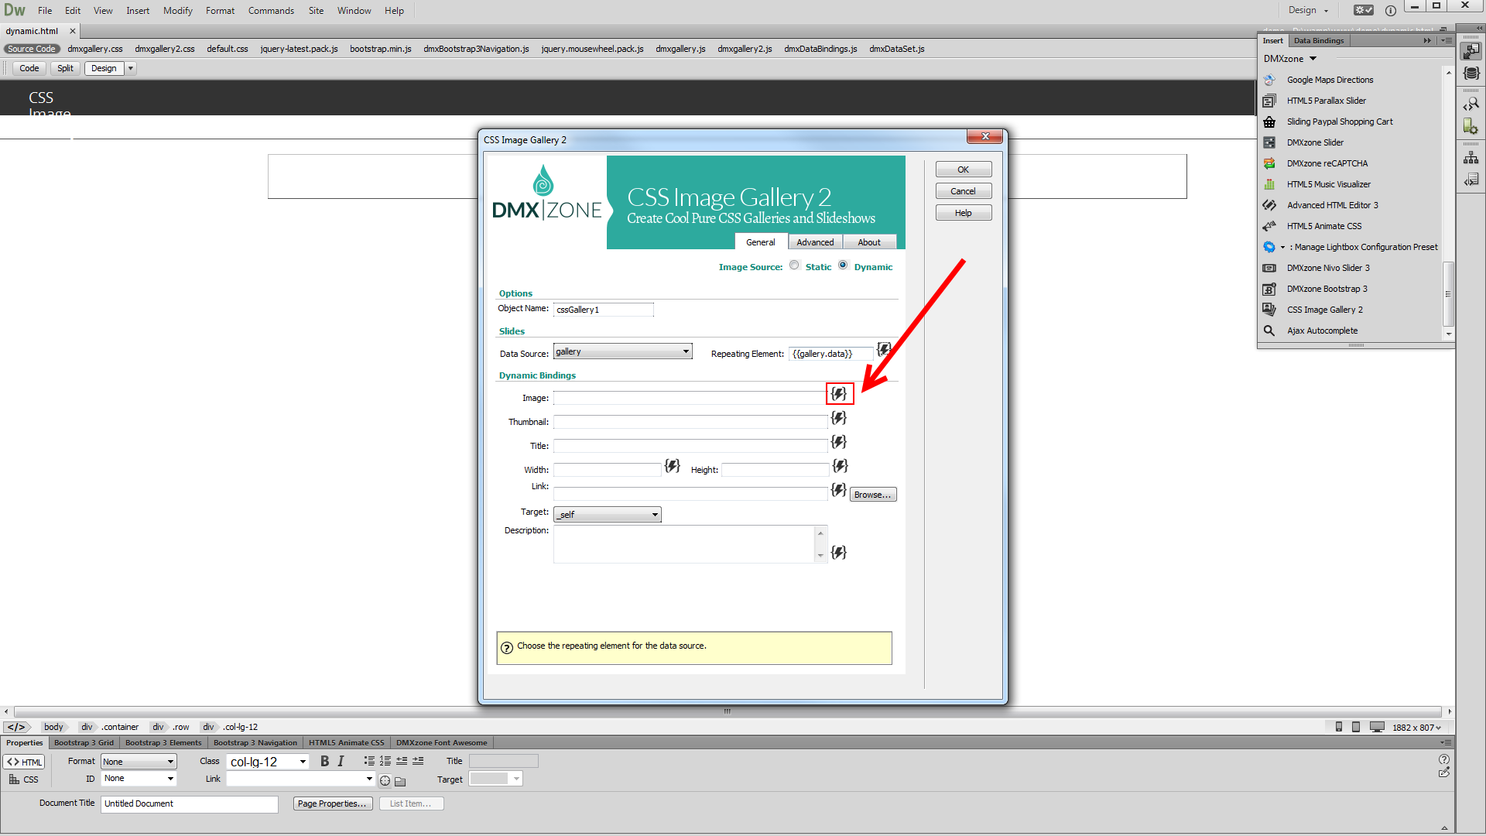Insert Ajax Autocomplete

1322,331
